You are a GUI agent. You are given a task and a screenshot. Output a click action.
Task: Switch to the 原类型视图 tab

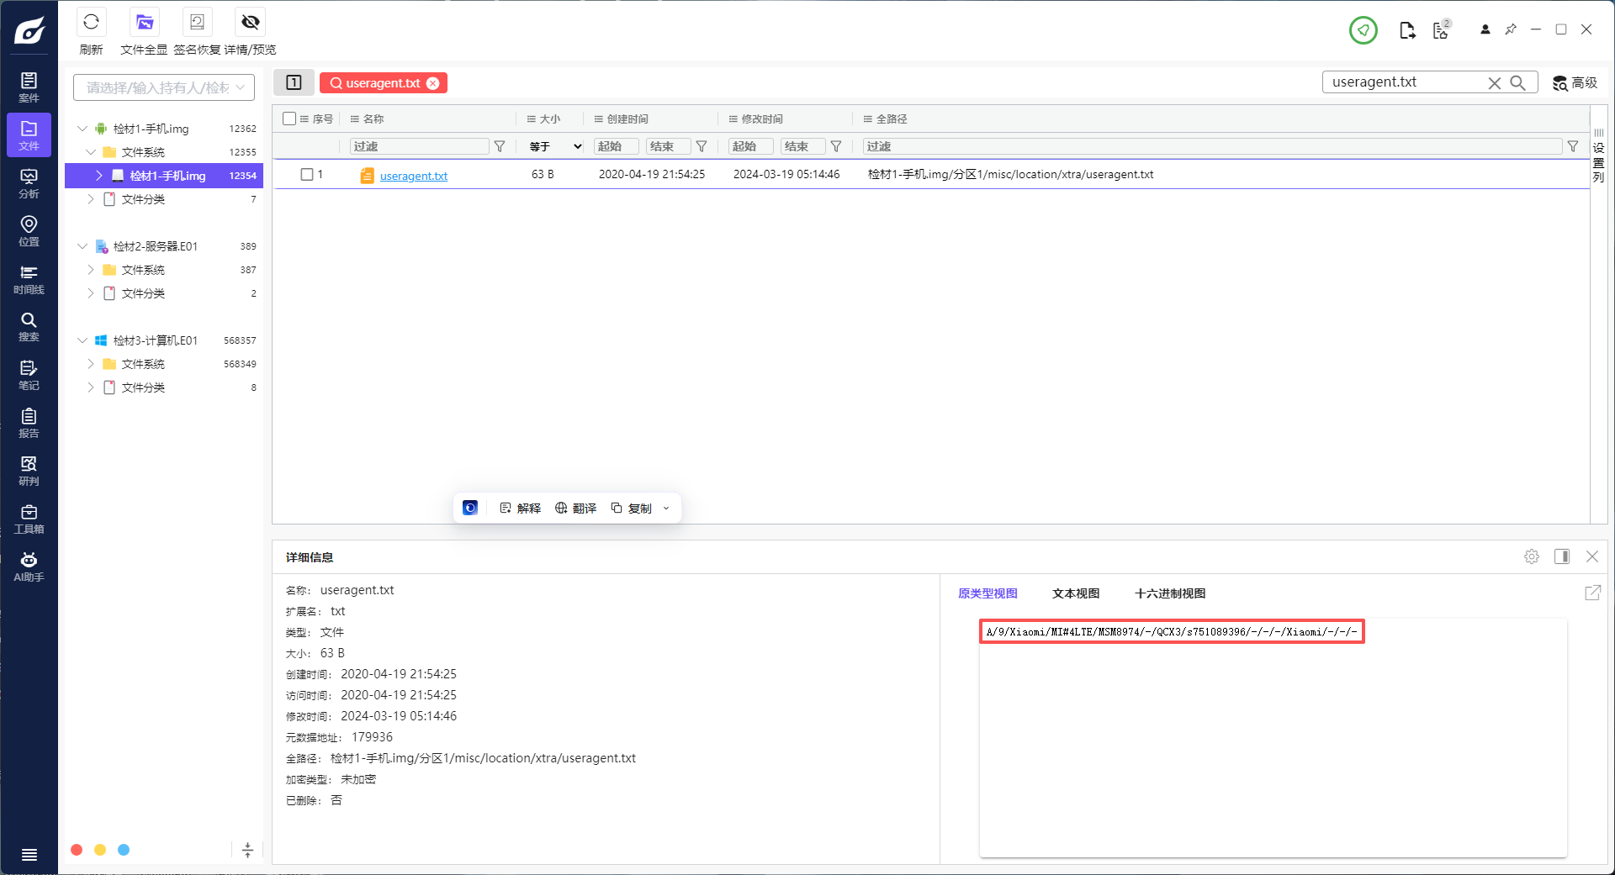tap(988, 593)
